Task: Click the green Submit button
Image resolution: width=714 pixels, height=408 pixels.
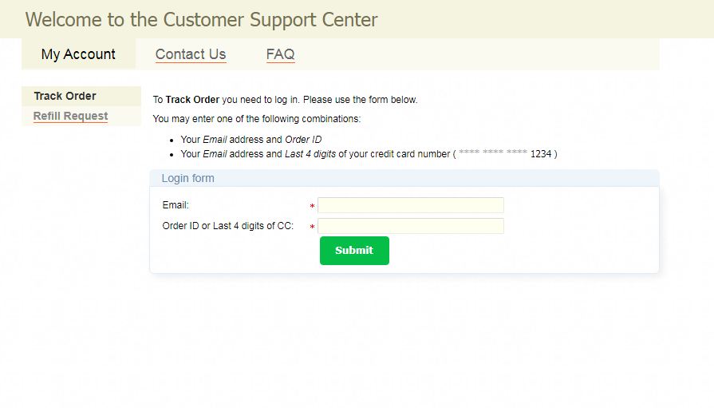Action: [354, 250]
